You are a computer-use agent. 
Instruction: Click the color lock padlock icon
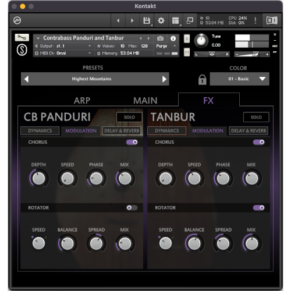click(x=202, y=80)
